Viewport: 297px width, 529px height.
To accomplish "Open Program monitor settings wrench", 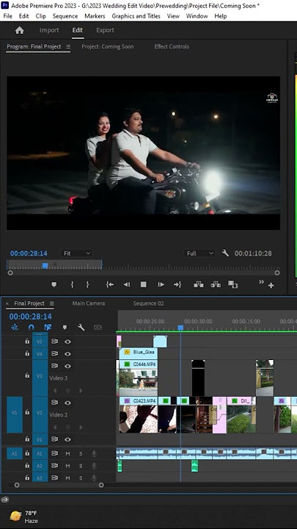I will 225,253.
